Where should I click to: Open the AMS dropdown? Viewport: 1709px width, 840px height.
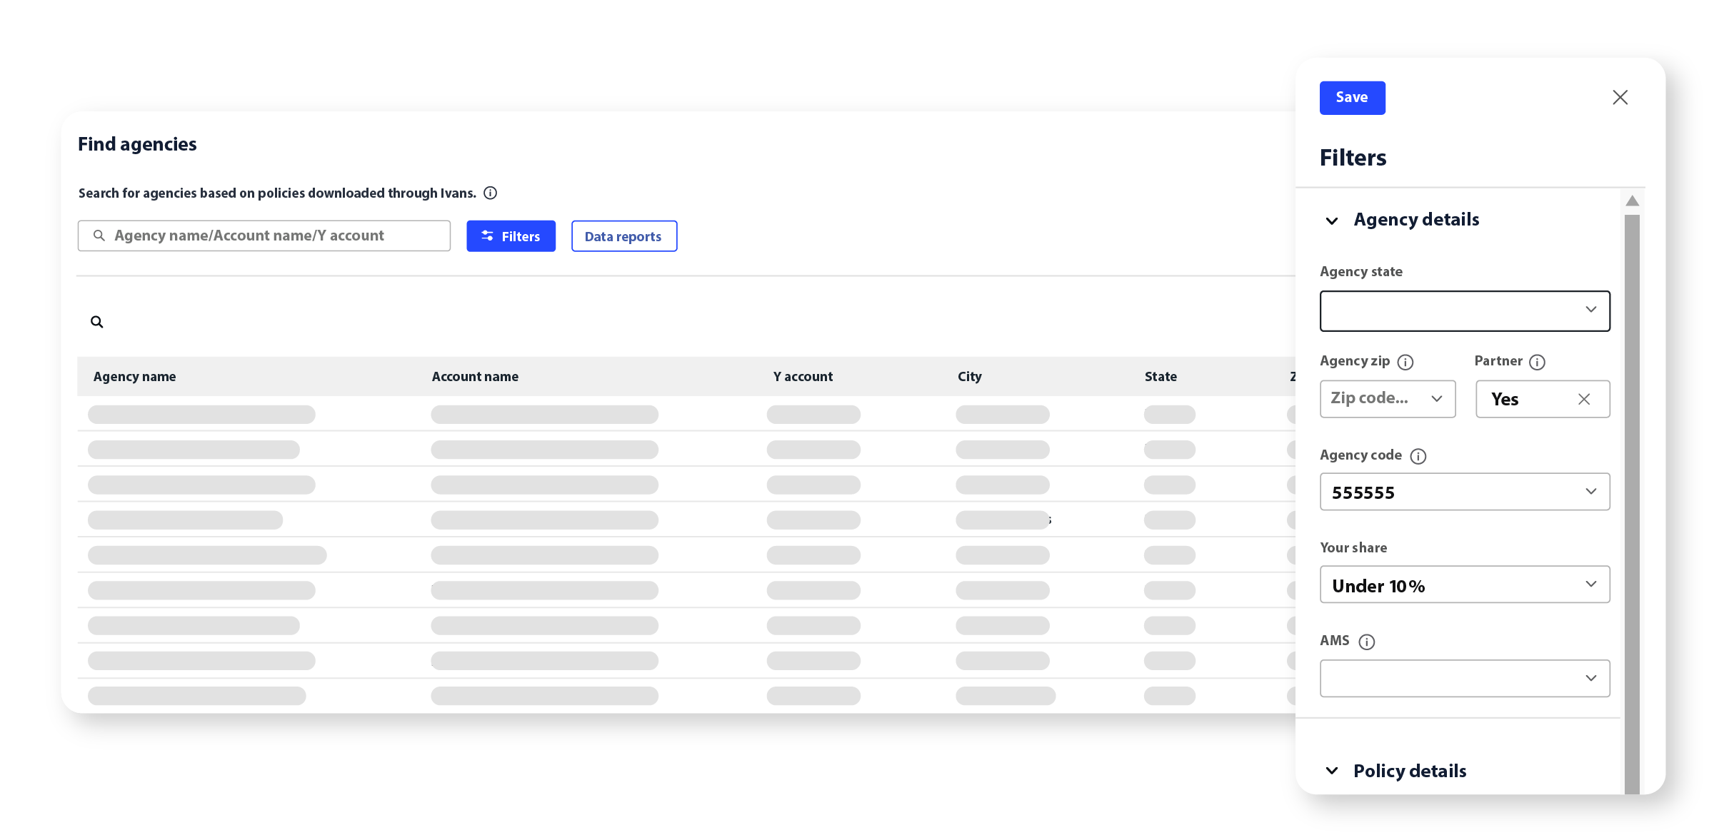point(1465,678)
